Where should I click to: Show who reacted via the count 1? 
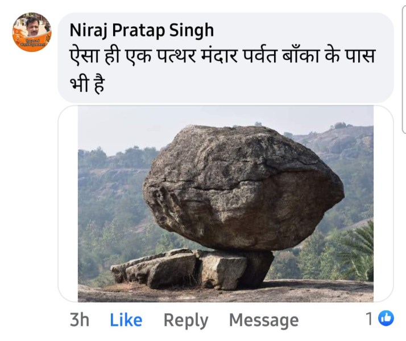370,319
